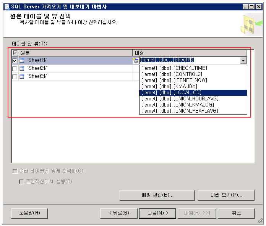Toggle 여러 테이블에 맞게 최적화(O) checkbox
Image resolution: width=266 pixels, height=226 pixels.
tap(15, 171)
